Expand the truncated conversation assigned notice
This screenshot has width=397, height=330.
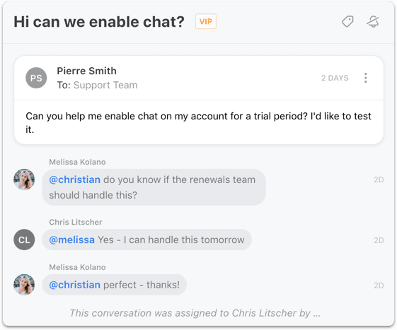tap(195, 313)
